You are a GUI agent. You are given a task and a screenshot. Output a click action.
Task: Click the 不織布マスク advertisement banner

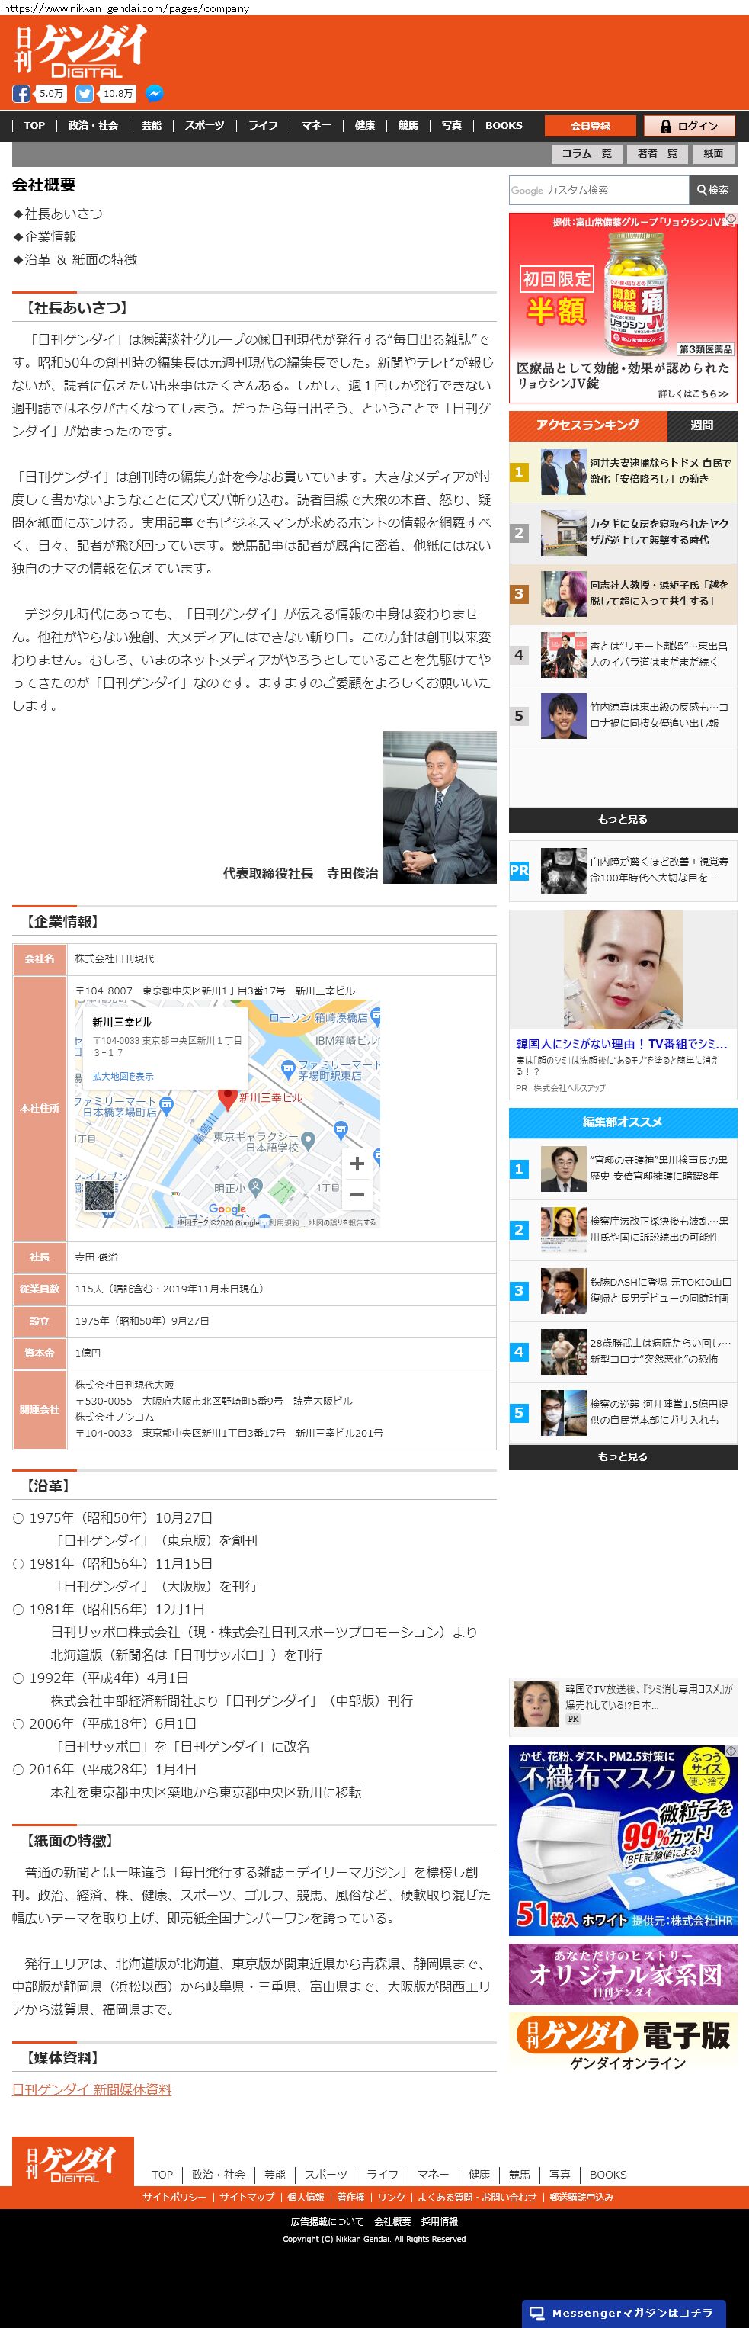[x=623, y=1840]
